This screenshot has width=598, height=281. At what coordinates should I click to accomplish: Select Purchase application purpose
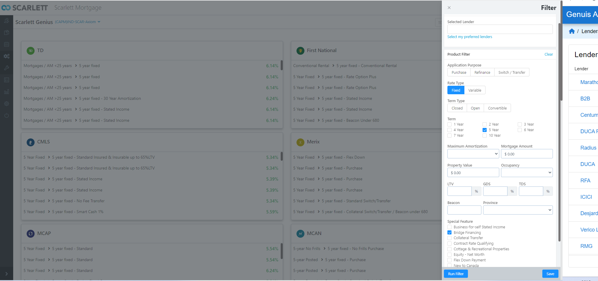(459, 72)
